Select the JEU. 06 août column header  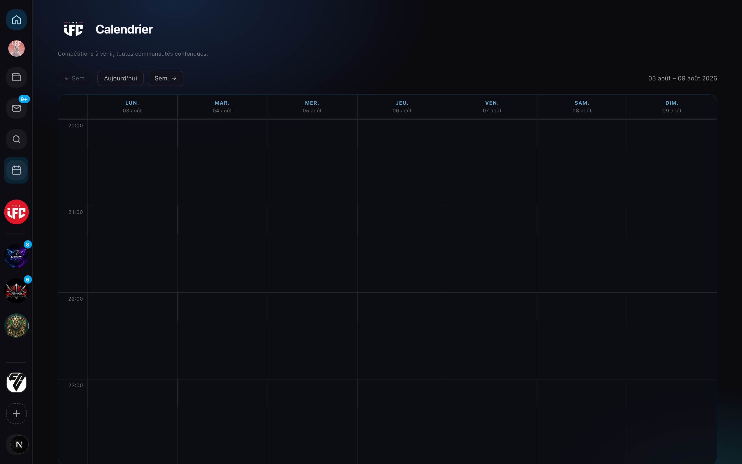coord(402,106)
